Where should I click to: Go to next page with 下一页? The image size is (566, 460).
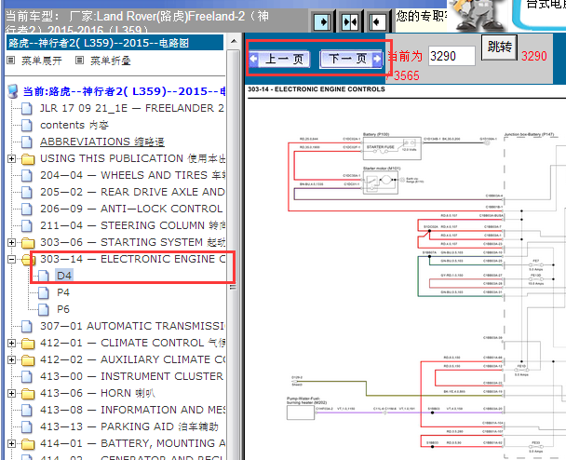[x=348, y=59]
